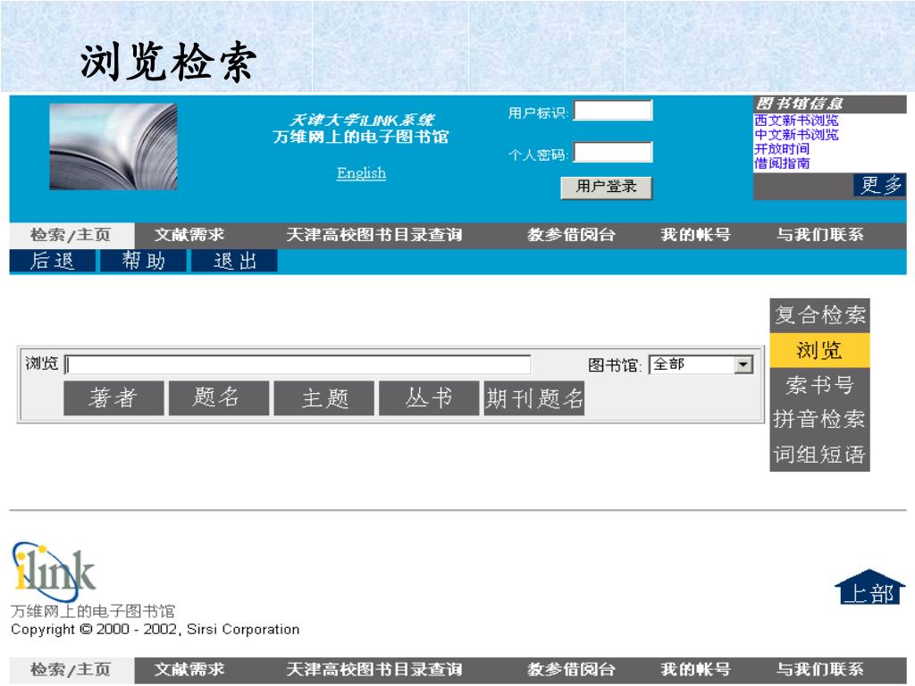Click the 更多 button in library info
The width and height of the screenshot is (915, 686).
click(x=880, y=186)
